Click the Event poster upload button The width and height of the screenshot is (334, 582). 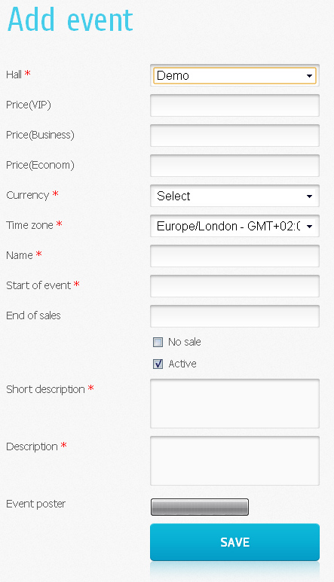click(200, 507)
